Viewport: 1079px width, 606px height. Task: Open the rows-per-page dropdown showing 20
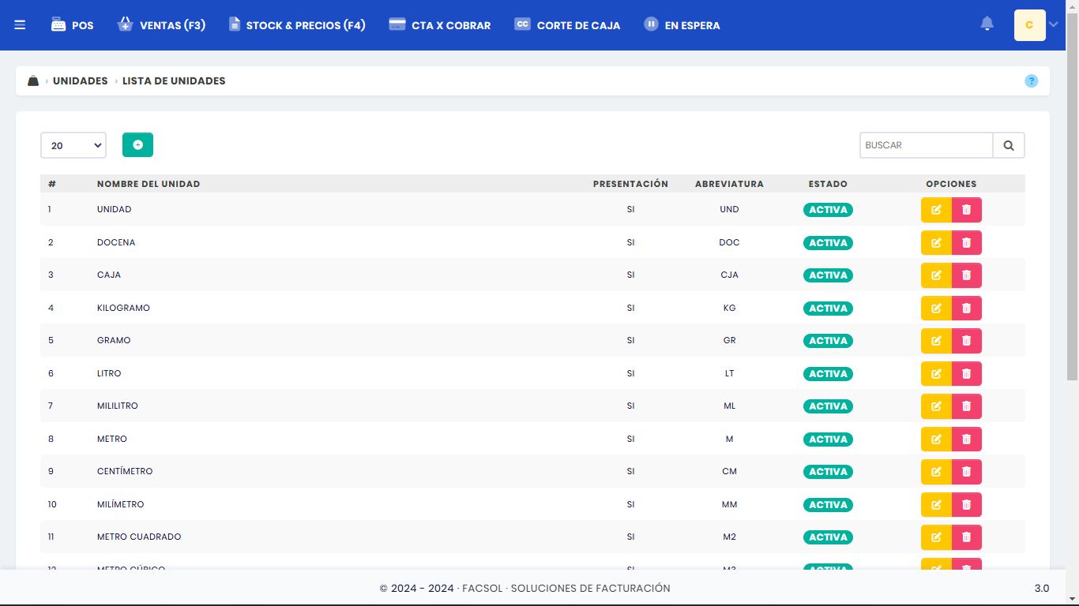click(73, 145)
